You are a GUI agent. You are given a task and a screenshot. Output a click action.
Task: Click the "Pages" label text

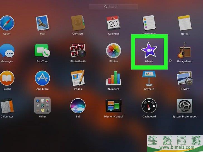[78, 89]
